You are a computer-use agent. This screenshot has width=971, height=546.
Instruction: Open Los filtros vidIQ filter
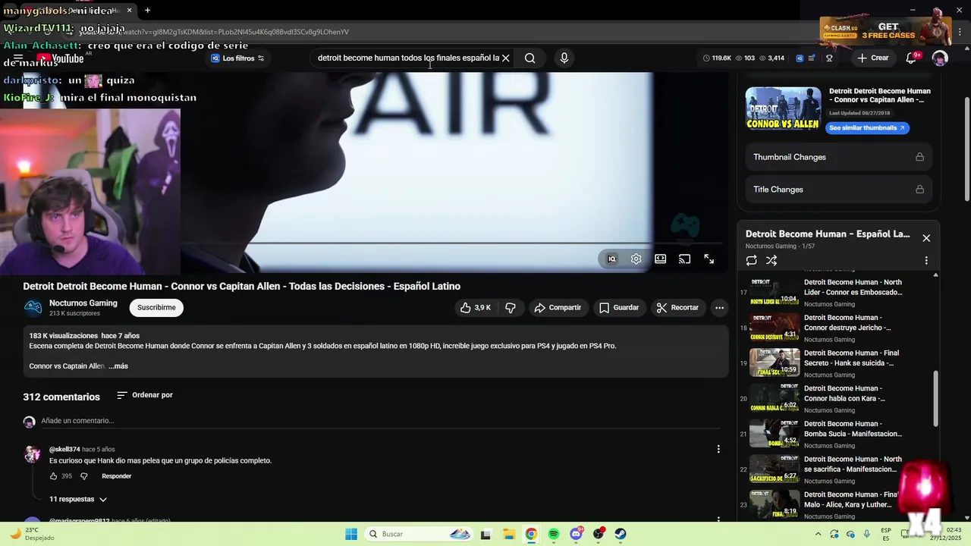point(237,58)
